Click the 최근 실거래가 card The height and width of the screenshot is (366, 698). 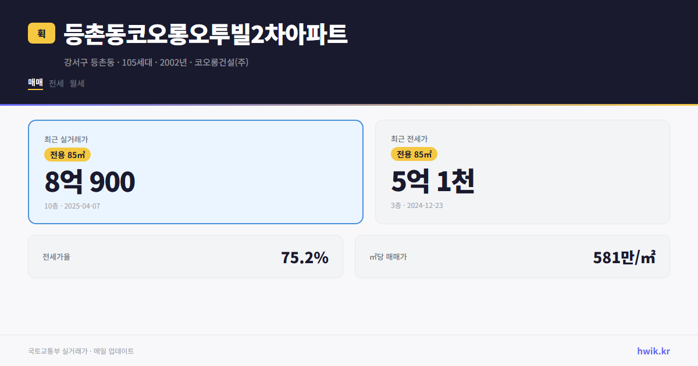pyautogui.click(x=195, y=171)
